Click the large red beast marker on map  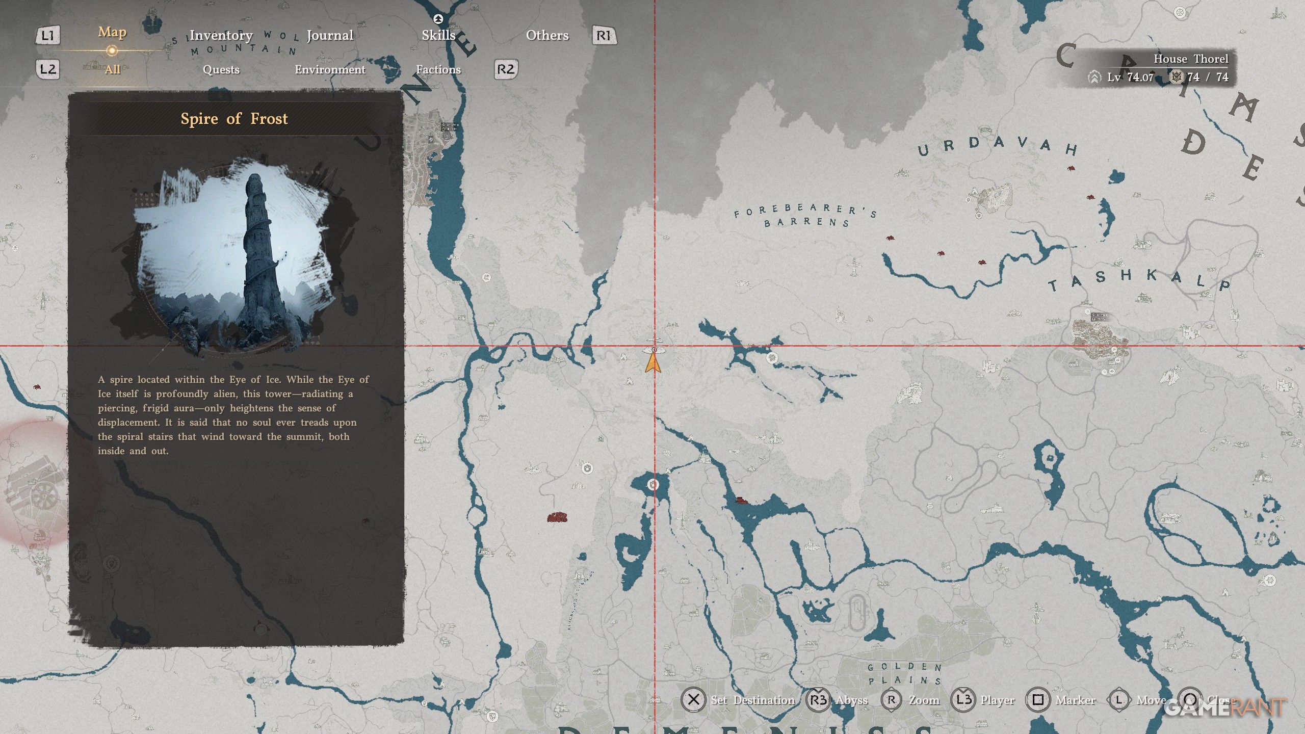557,518
